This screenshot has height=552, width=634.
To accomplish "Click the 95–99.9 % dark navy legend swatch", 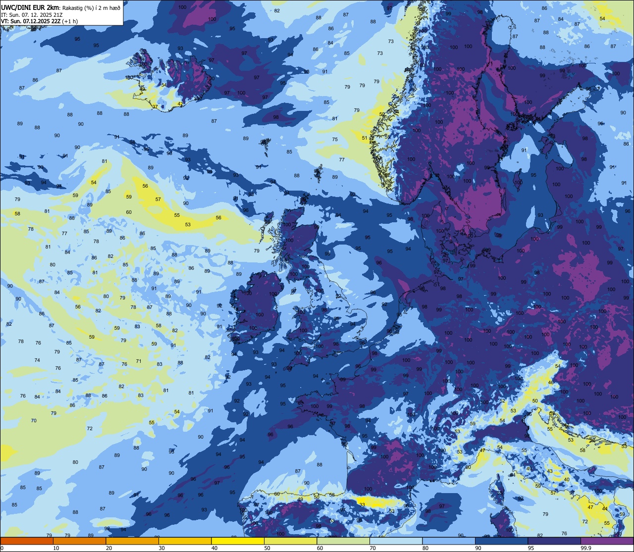I will point(554,541).
